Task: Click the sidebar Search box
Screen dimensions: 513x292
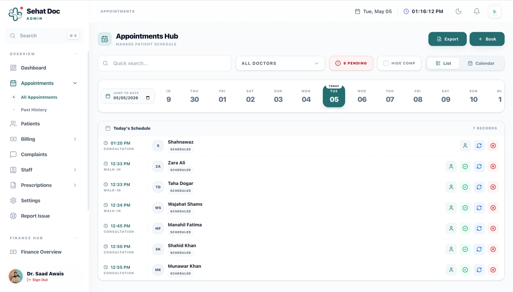Action: pos(44,36)
